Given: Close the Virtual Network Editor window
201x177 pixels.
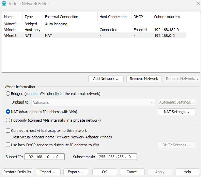Looking at the screenshot, I should coord(198,3).
